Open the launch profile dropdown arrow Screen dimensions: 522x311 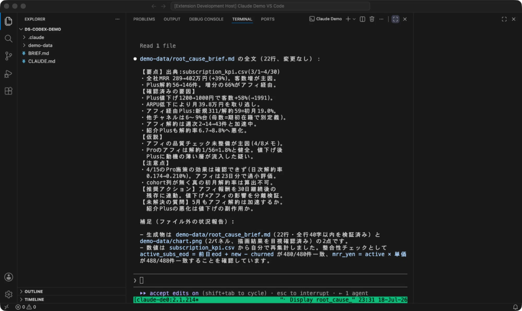354,19
